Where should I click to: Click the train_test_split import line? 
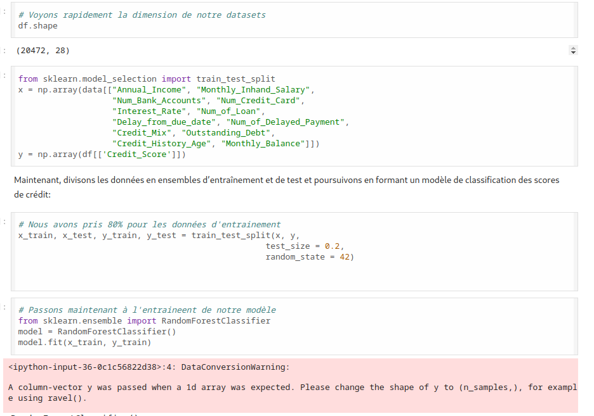[147, 79]
